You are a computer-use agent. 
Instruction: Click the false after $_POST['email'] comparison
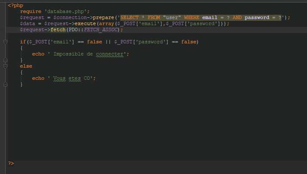tap(95, 42)
